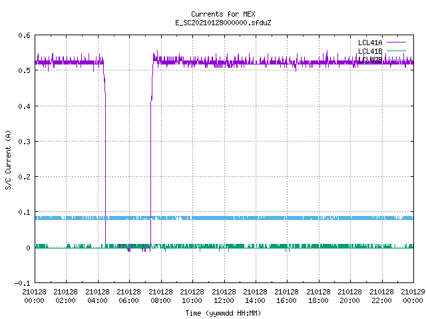Click the 210128 08:00 x-axis tick label
Viewport: 426px width, 319px height.
tap(161, 296)
